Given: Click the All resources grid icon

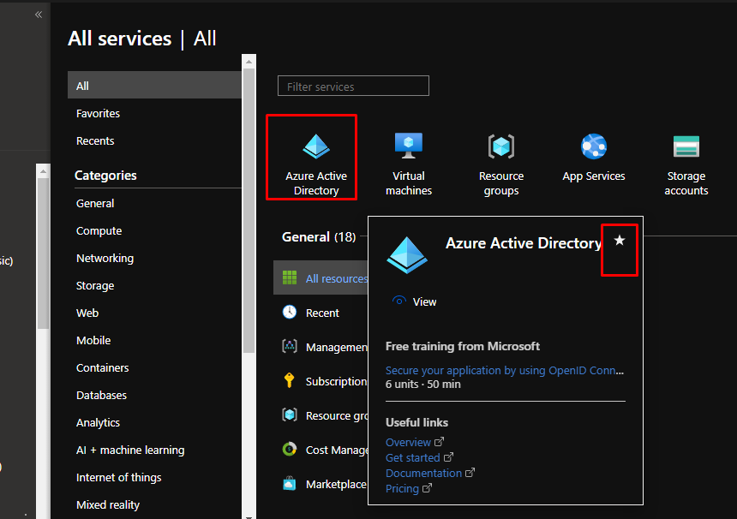Looking at the screenshot, I should (x=290, y=278).
